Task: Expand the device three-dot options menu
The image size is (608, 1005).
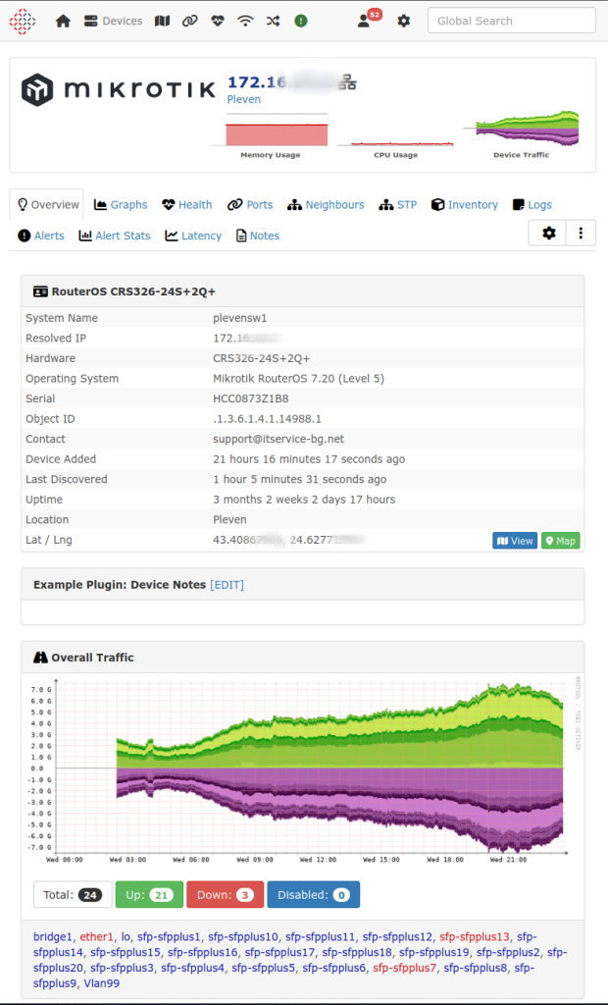Action: pos(581,233)
